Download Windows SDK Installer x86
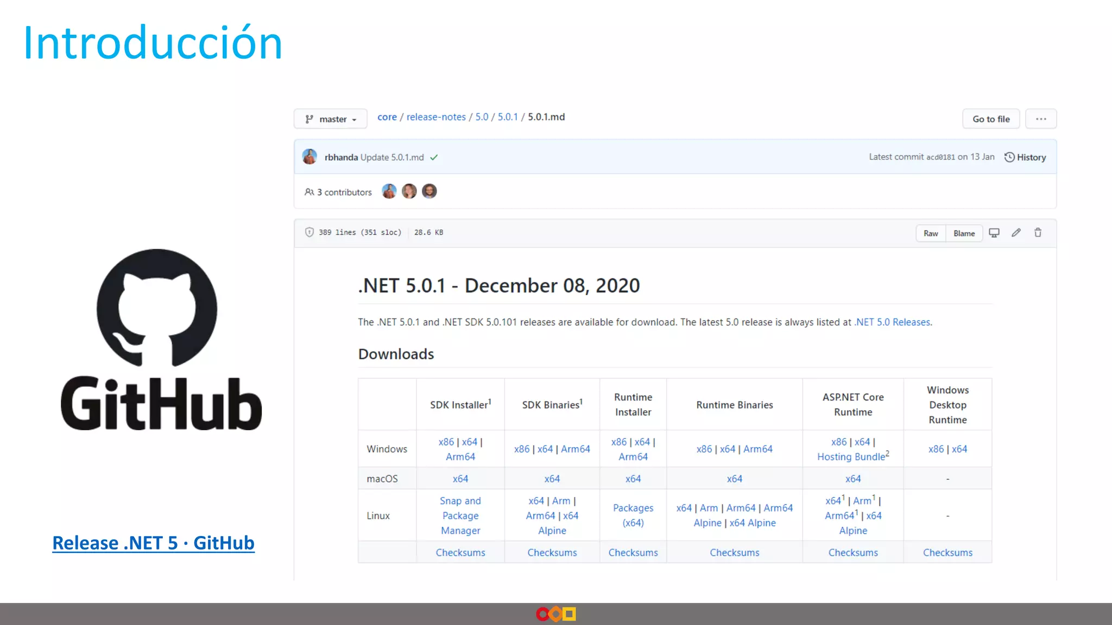 pyautogui.click(x=446, y=442)
